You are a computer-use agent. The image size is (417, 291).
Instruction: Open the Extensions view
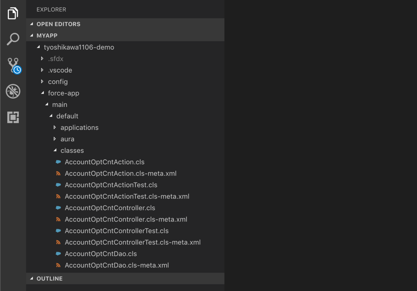pyautogui.click(x=13, y=117)
